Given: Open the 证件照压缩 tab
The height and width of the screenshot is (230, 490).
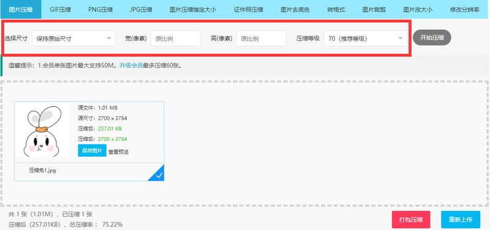Looking at the screenshot, I should tap(248, 9).
